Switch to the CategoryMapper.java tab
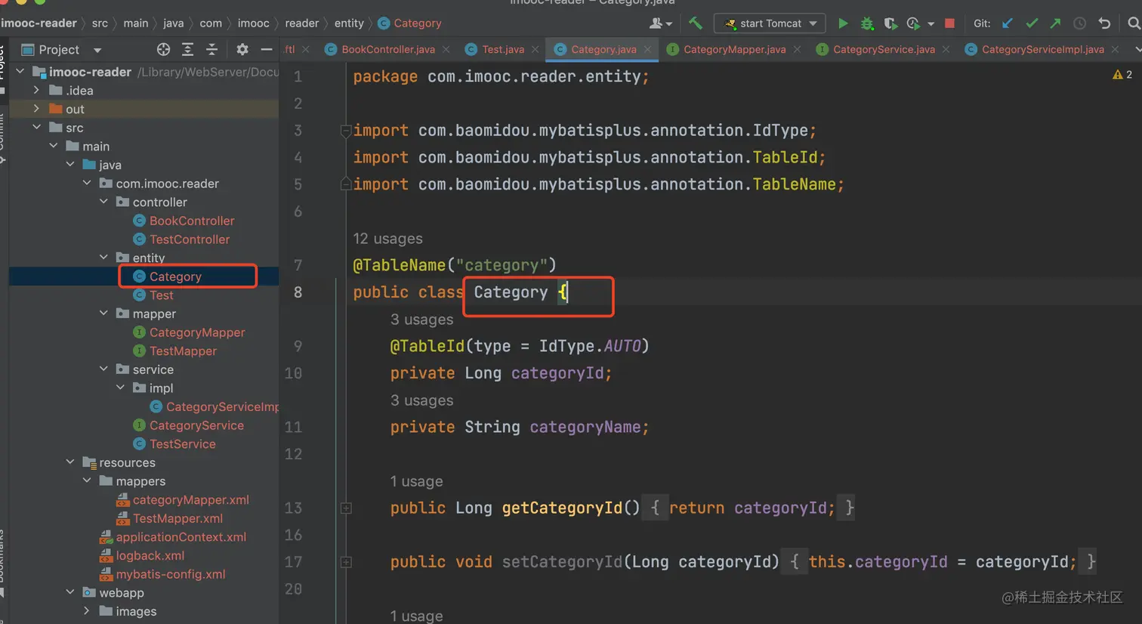 tap(734, 49)
